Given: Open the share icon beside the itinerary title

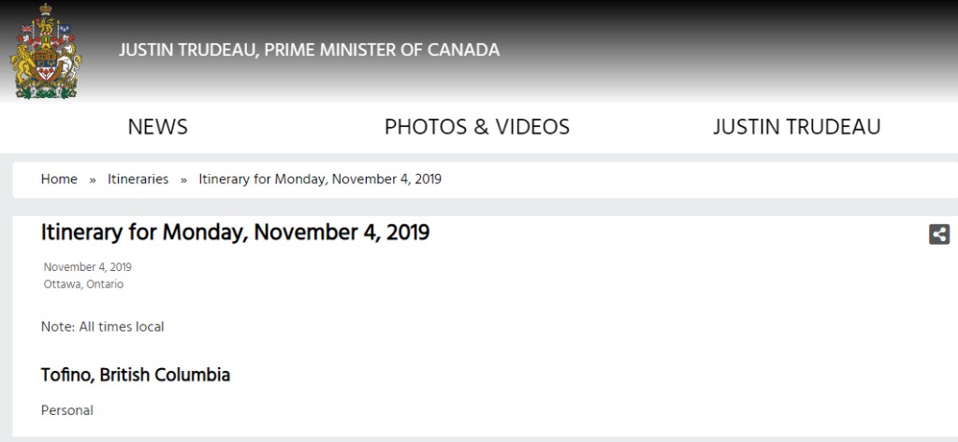Looking at the screenshot, I should 939,235.
